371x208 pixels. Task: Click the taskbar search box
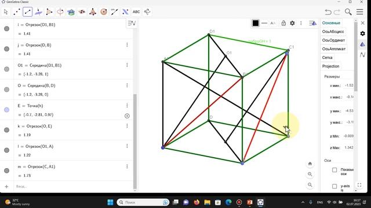click(143, 202)
